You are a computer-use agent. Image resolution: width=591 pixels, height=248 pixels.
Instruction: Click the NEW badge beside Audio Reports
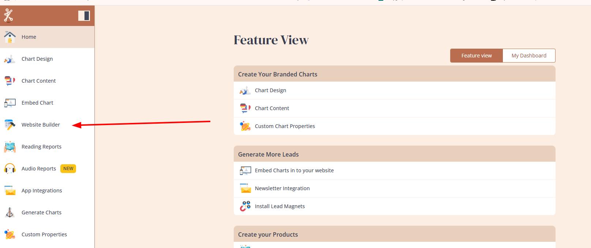tap(68, 169)
